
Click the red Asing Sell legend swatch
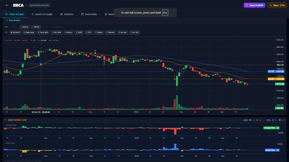(257, 120)
